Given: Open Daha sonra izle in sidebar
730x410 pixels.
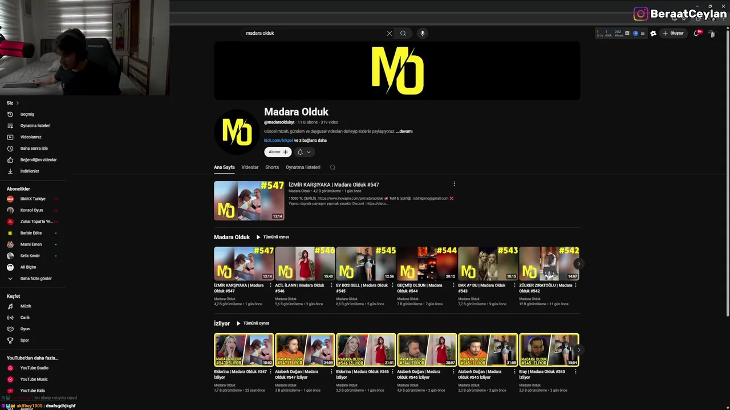Looking at the screenshot, I should [33, 149].
